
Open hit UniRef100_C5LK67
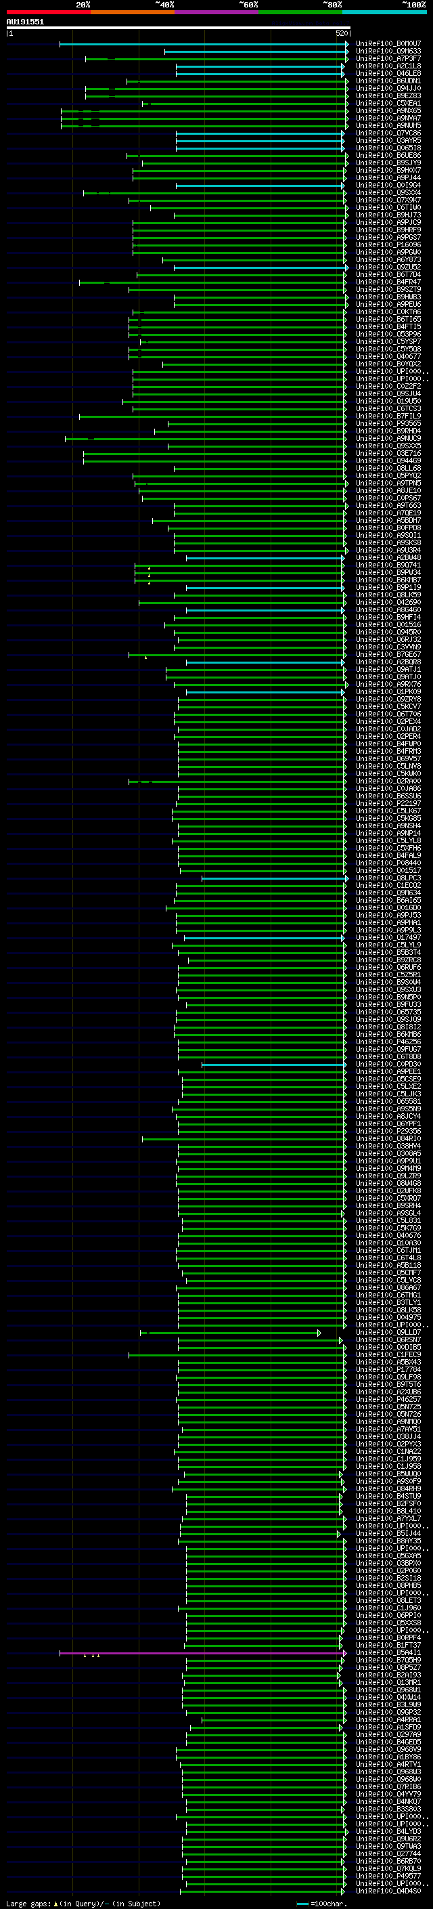coord(388,811)
